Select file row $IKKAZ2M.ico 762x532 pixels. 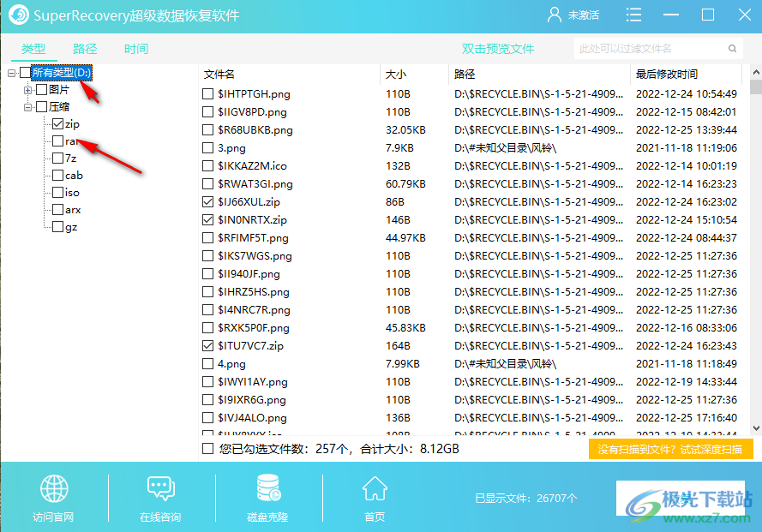471,165
